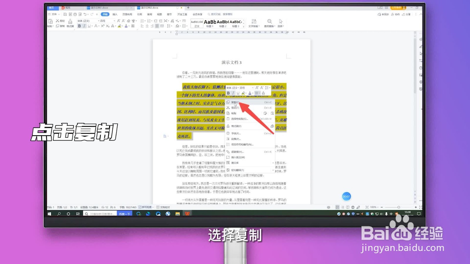Open Bullets and Numbering (项目符号和编号) from the context menu

[x=250, y=145]
